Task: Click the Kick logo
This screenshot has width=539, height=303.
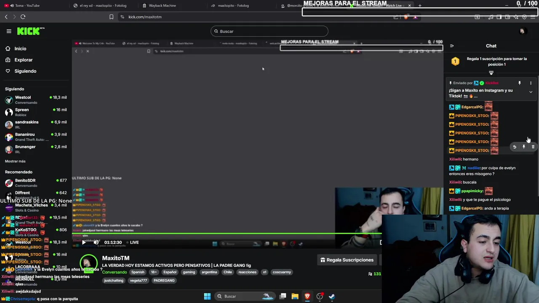Action: pos(31,31)
